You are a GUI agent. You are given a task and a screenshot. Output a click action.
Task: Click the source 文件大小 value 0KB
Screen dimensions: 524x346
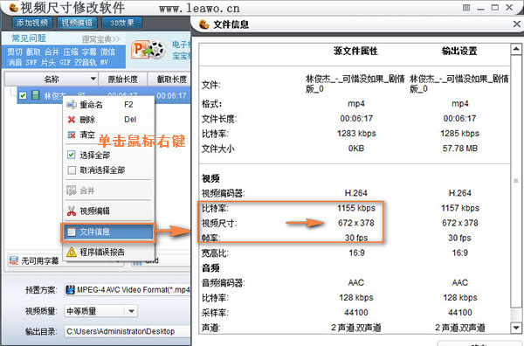coord(356,148)
